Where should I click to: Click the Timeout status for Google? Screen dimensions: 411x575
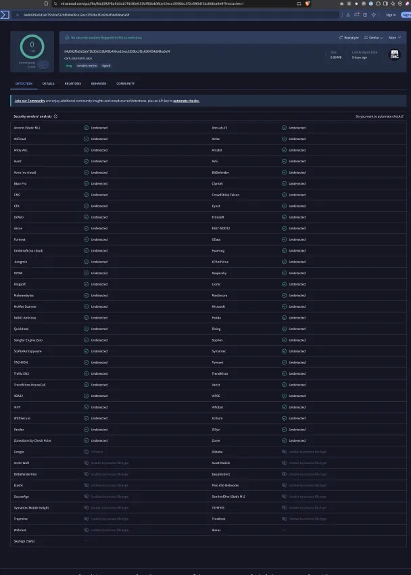[x=97, y=452]
